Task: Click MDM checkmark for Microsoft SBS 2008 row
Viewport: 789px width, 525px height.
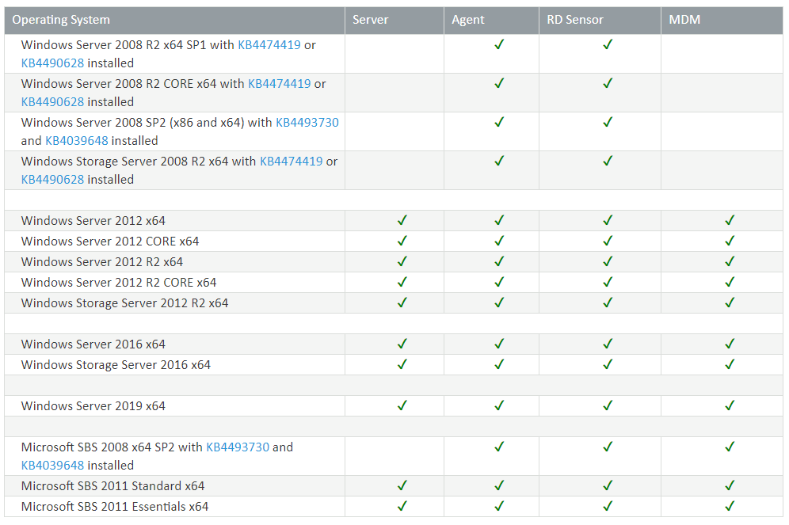Action: (x=730, y=447)
